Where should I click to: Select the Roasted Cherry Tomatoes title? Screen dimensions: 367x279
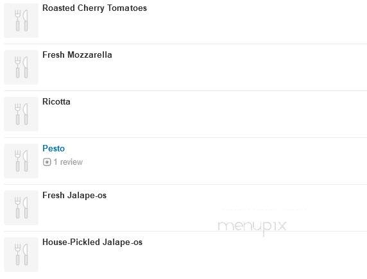(x=94, y=8)
